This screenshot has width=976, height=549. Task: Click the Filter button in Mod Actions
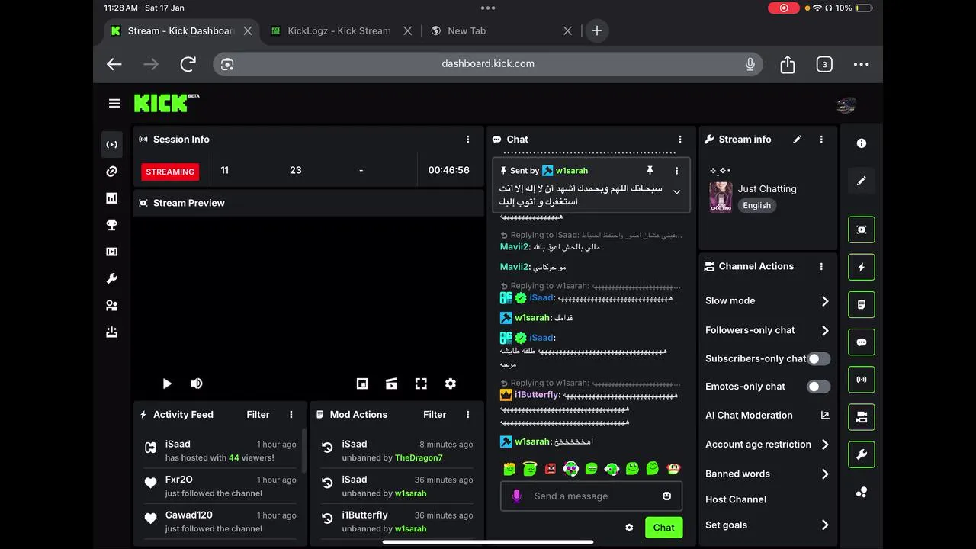pos(435,415)
